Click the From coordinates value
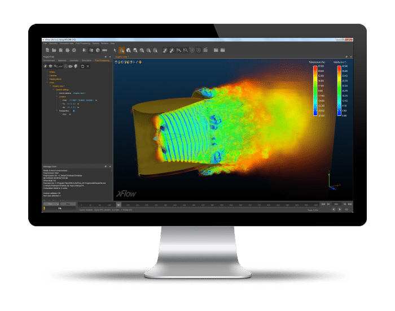 click(x=81, y=100)
